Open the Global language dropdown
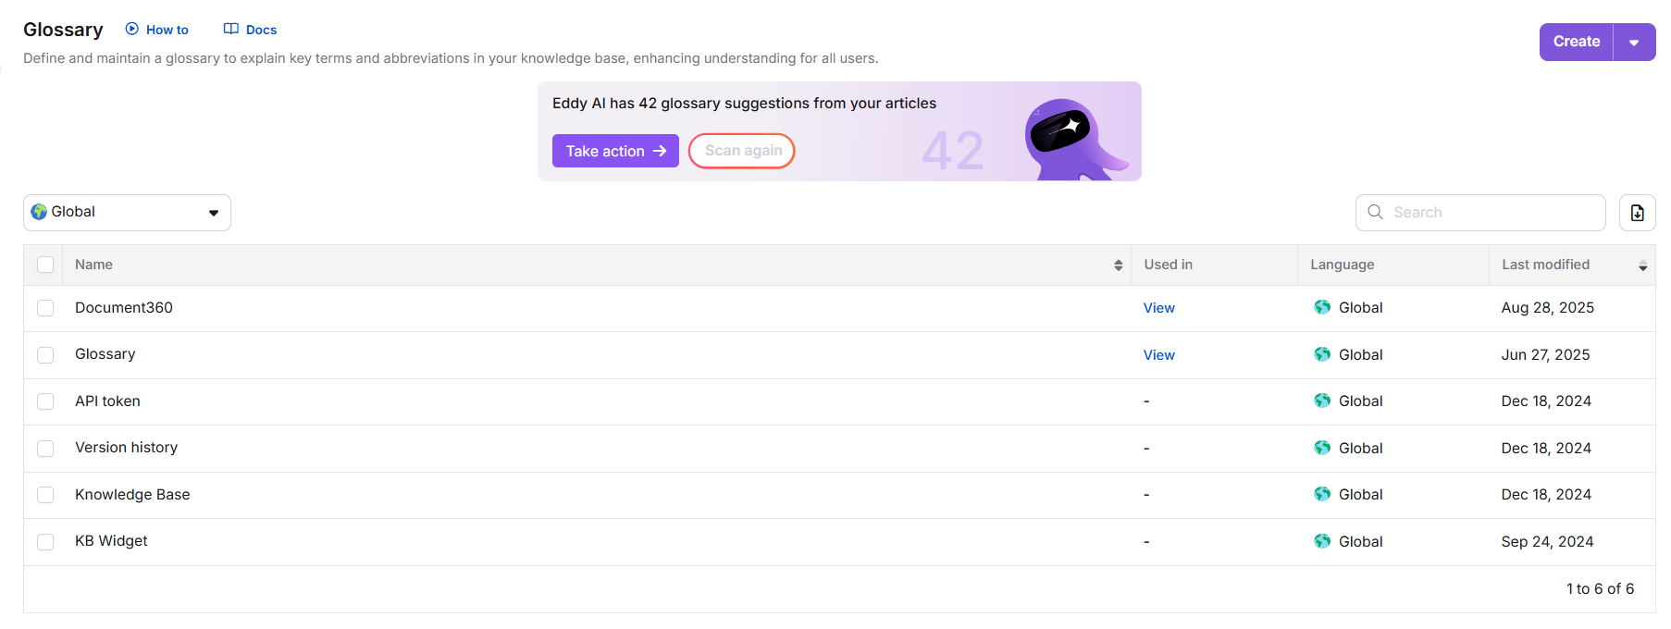 (x=127, y=213)
